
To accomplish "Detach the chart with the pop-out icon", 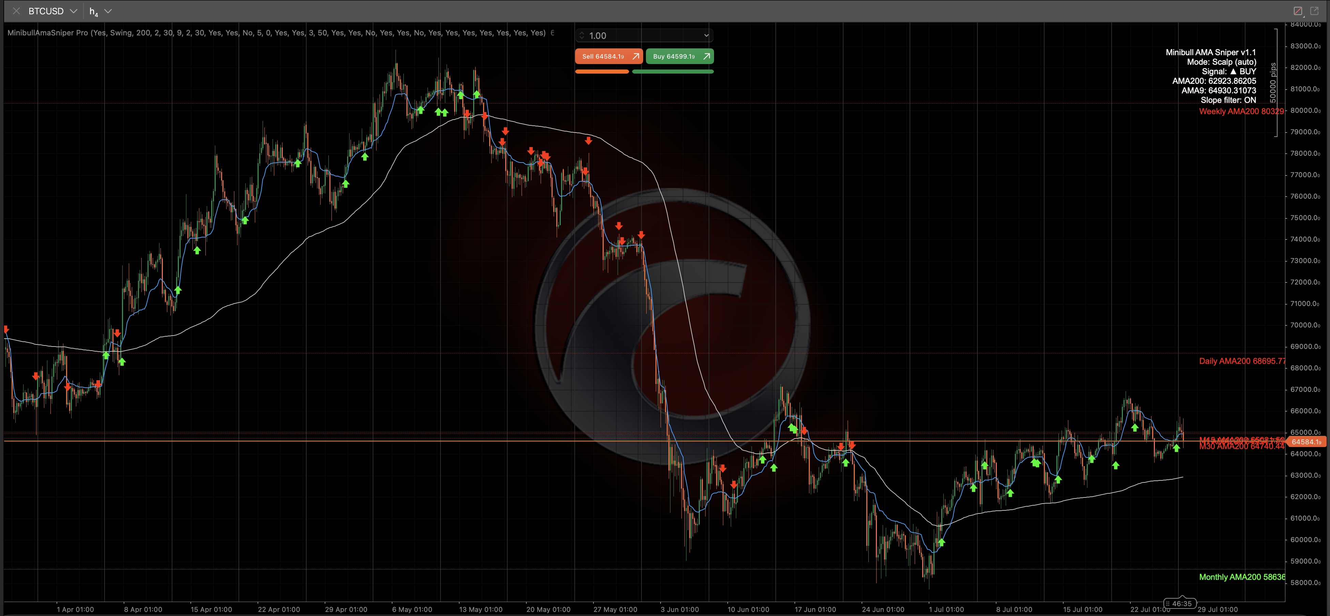I will 1315,11.
